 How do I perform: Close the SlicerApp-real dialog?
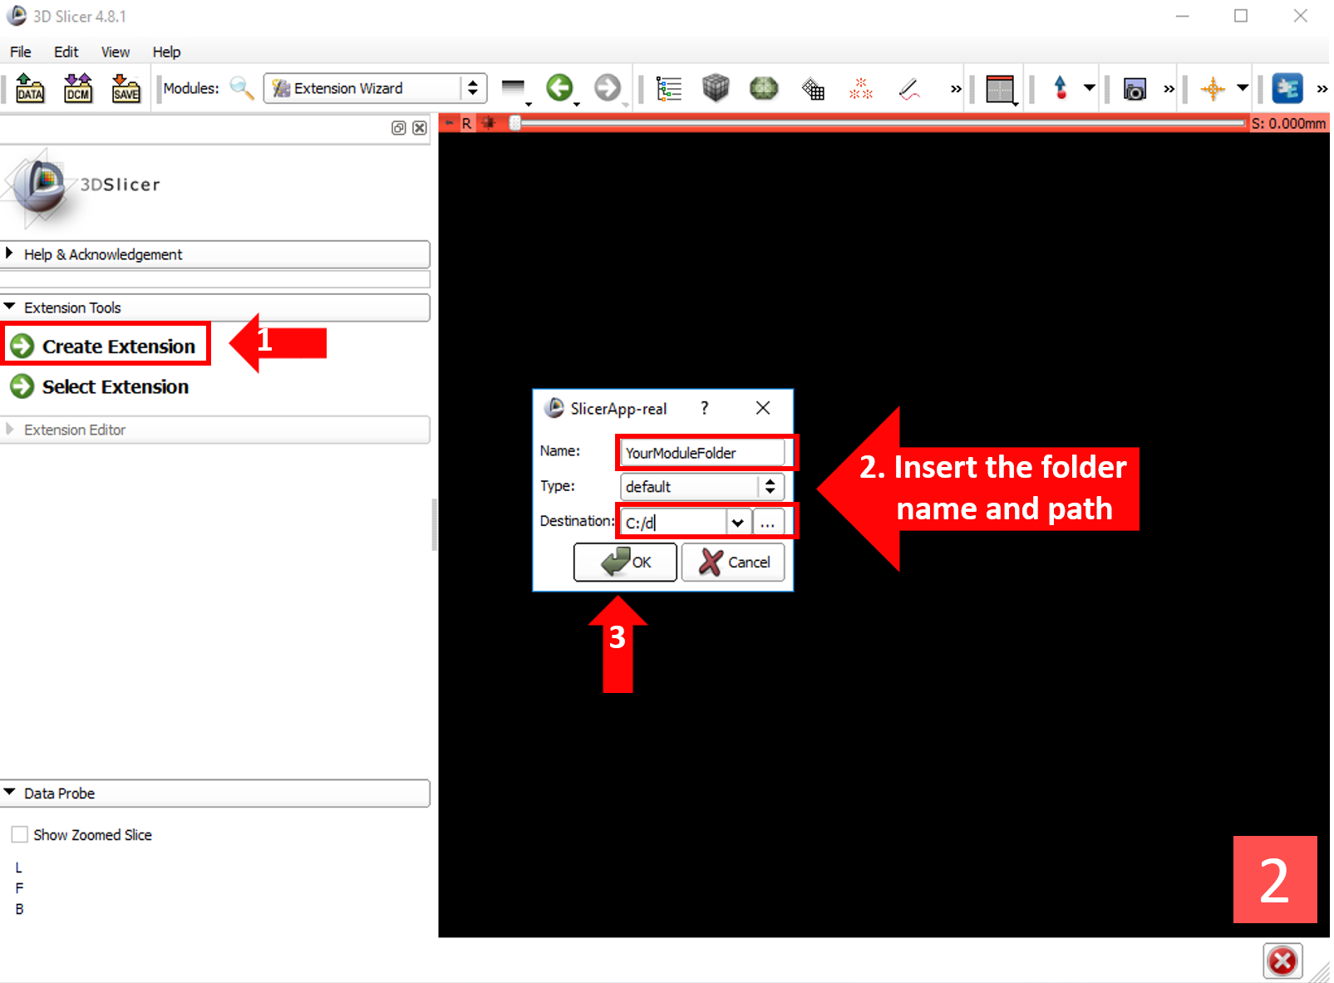(x=763, y=408)
